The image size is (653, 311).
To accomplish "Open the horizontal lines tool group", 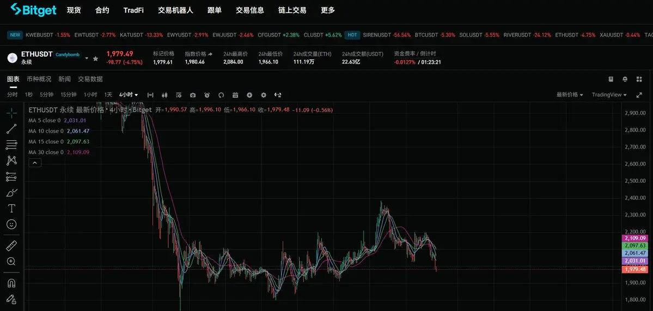I will tap(11, 145).
